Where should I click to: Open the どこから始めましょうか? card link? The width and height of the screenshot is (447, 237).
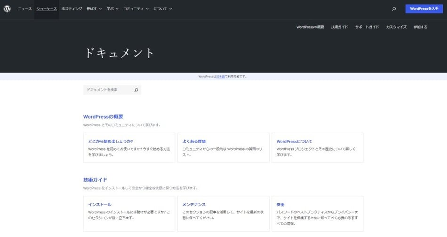coord(111,141)
